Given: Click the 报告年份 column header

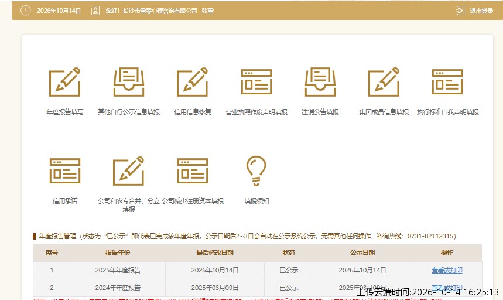Looking at the screenshot, I should (x=118, y=253).
